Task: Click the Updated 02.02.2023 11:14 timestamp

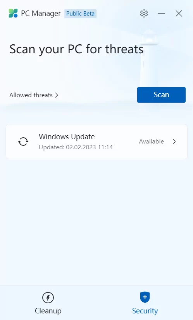Action: pos(76,147)
